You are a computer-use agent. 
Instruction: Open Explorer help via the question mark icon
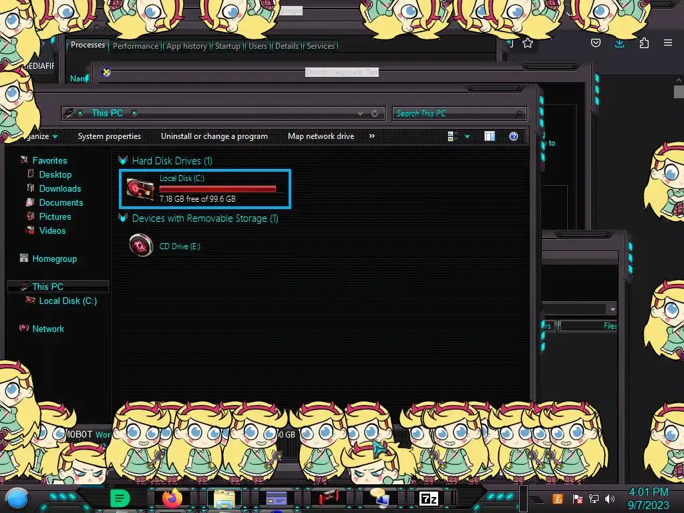514,136
